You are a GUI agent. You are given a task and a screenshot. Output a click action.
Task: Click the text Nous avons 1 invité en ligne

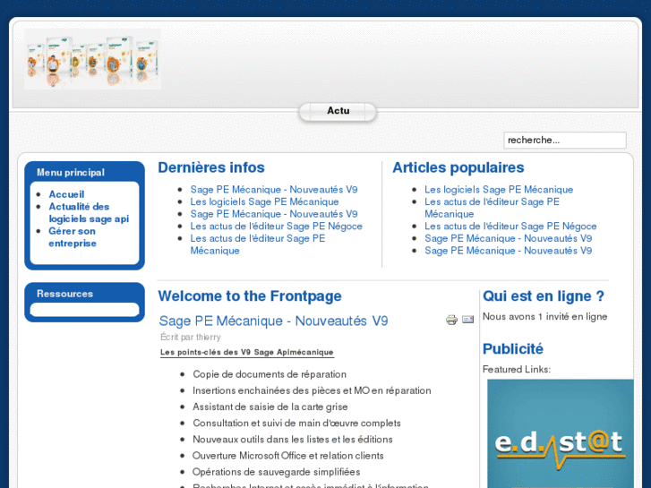[544, 317]
